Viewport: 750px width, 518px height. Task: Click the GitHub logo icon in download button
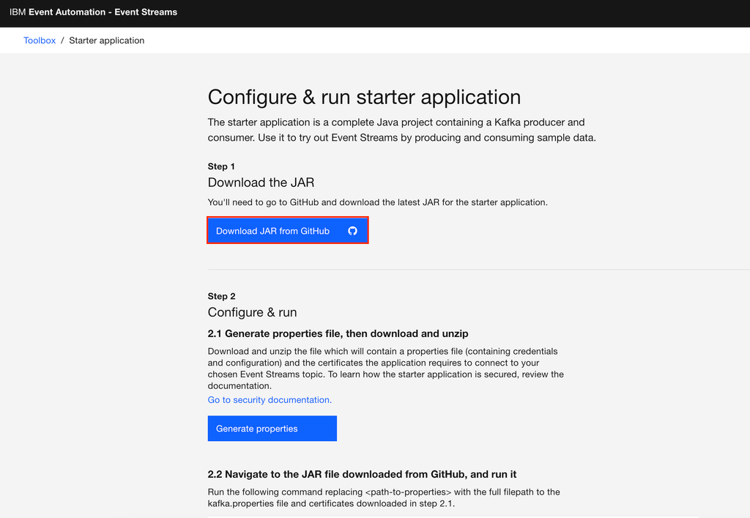coord(352,231)
